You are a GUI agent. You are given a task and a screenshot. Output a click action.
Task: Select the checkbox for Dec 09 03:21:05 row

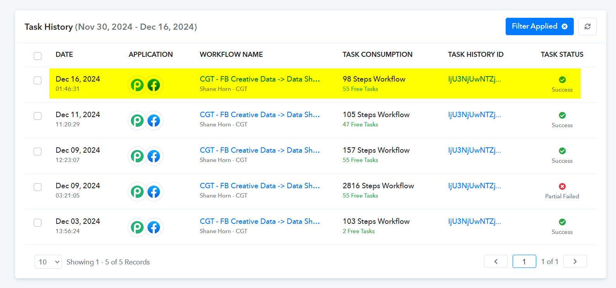[38, 187]
